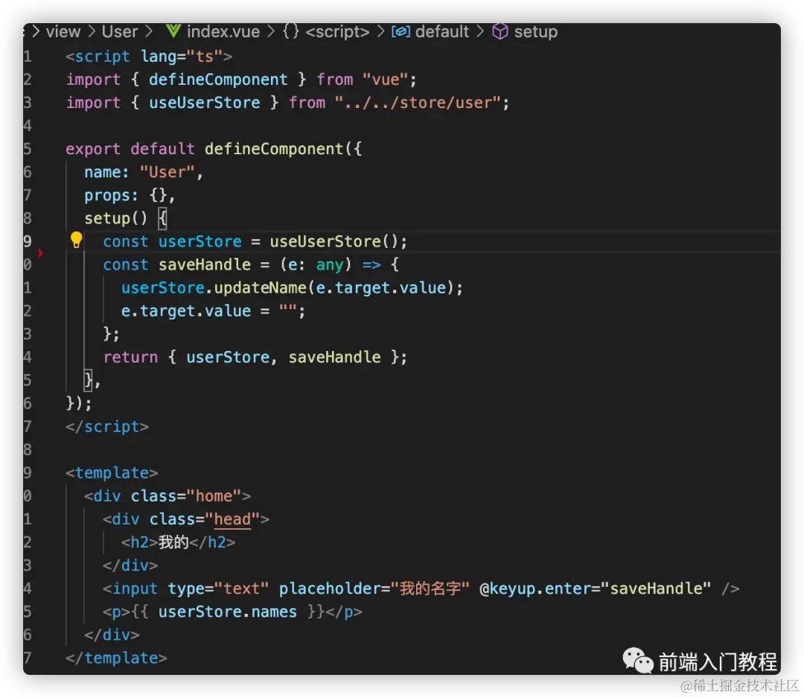Screen dimensions: 804x698
Task: Select index.vue in the breadcrumb
Action: tap(223, 32)
